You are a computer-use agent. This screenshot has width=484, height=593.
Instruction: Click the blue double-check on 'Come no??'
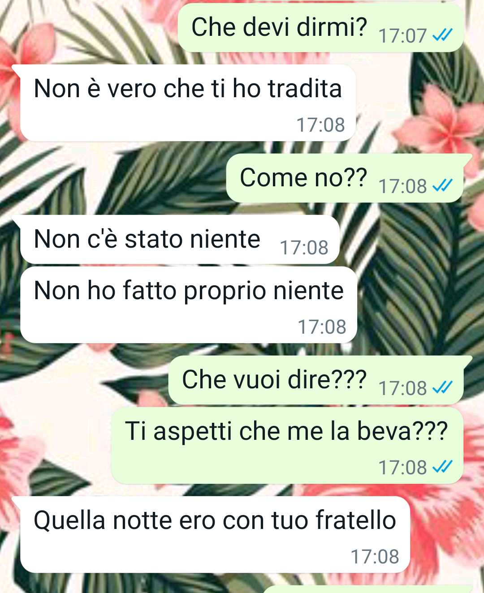[x=442, y=185]
